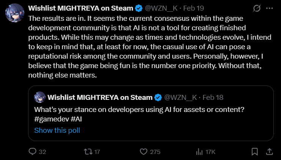Like the tweet with the heart icon

tap(143, 152)
